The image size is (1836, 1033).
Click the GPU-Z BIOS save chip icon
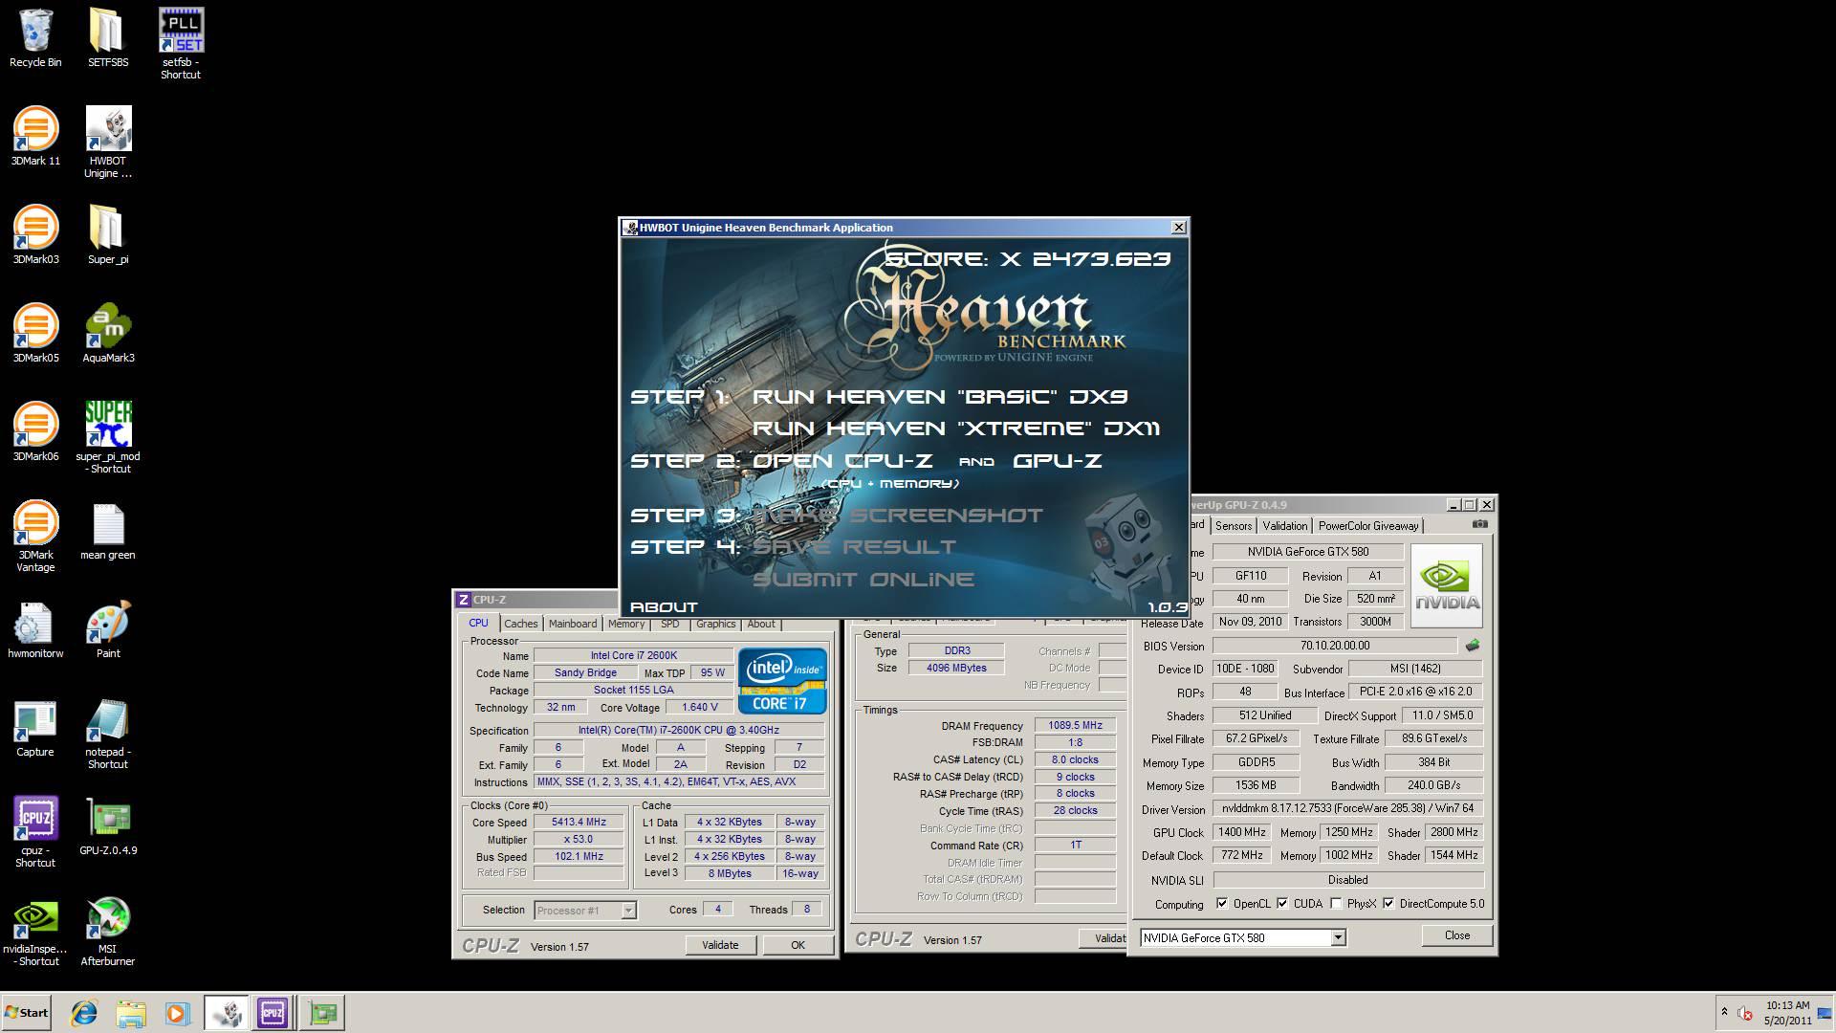(1472, 646)
